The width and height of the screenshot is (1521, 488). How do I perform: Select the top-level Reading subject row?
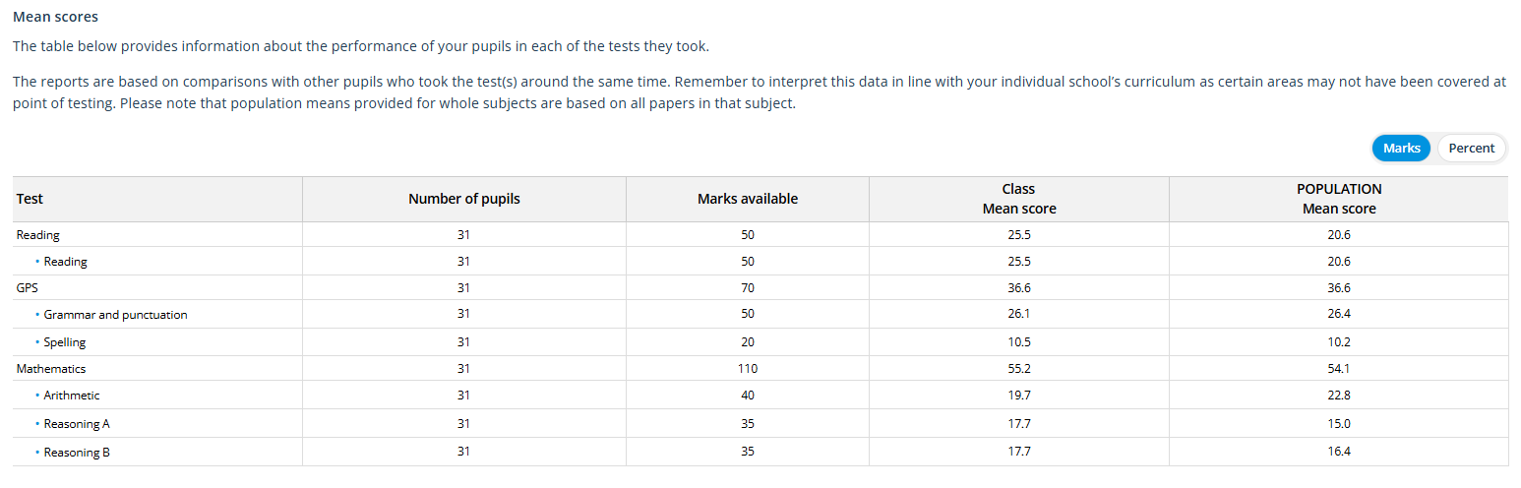38,235
